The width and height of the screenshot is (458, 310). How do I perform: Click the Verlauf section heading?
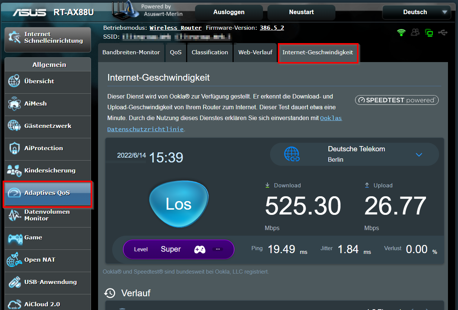[x=136, y=293]
